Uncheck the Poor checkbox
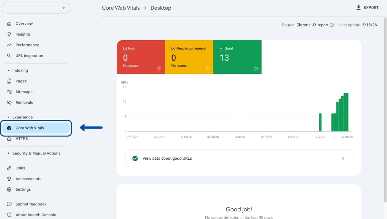The height and width of the screenshot is (219, 387). (125, 48)
